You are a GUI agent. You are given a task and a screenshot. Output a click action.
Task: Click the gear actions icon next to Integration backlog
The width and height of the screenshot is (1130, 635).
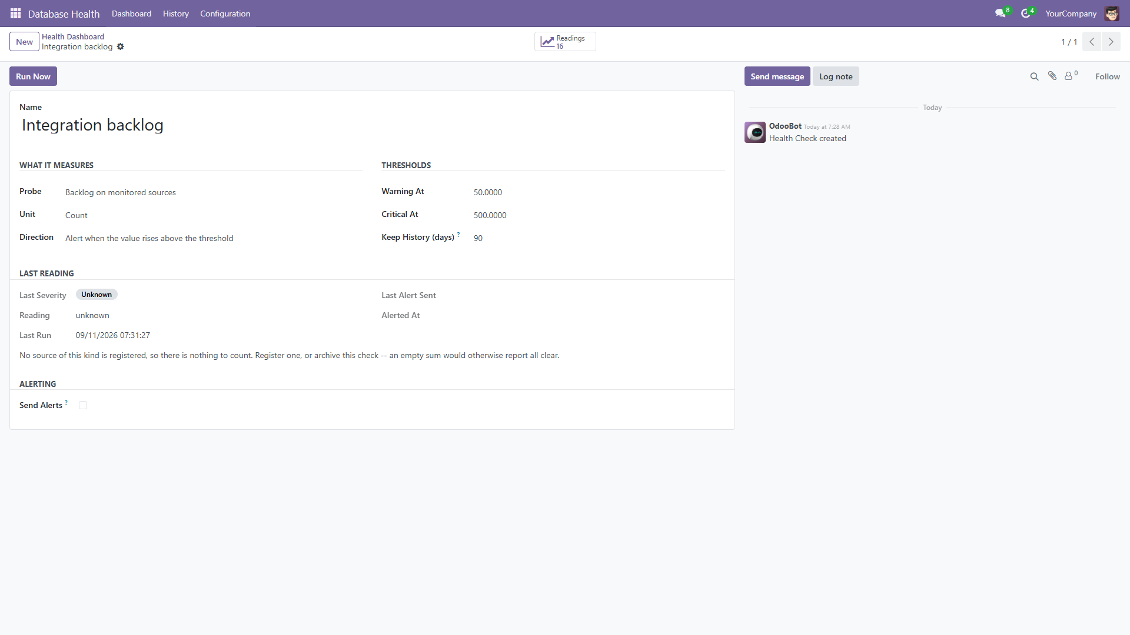[121, 46]
